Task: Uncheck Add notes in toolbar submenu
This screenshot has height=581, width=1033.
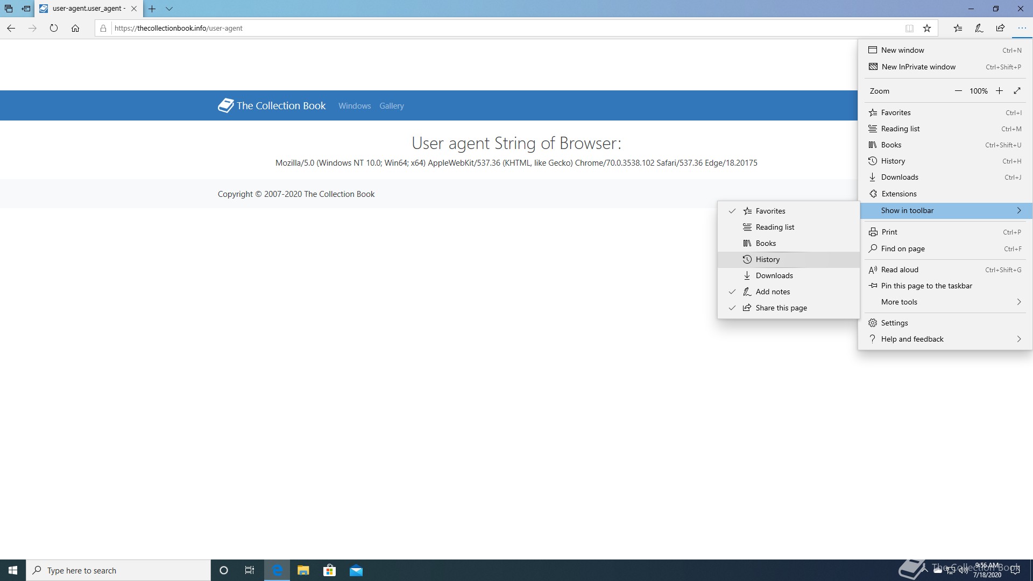Action: click(788, 292)
